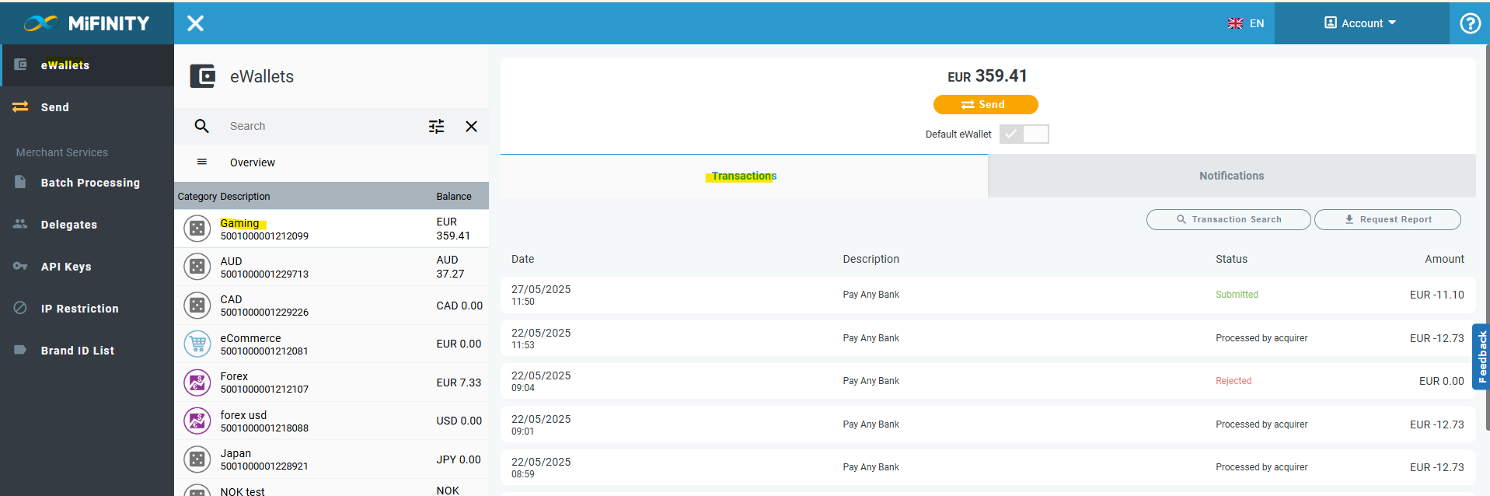Viewport: 1490px width, 496px height.
Task: Open the 22/05/2025 11:53 transaction
Action: [x=988, y=338]
